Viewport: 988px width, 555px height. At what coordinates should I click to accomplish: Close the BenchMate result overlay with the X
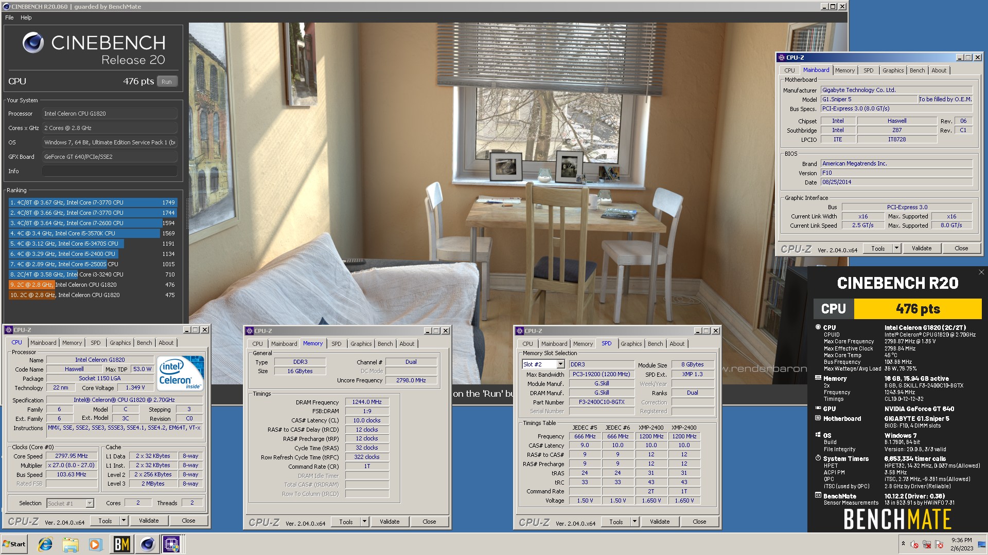click(981, 272)
